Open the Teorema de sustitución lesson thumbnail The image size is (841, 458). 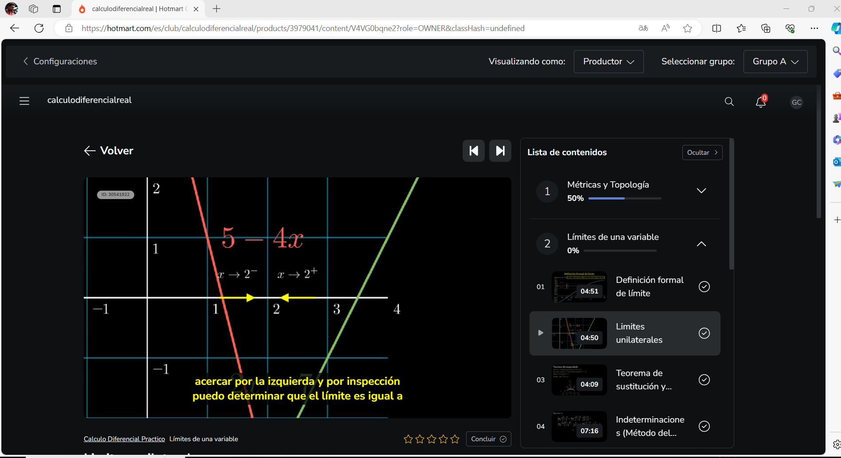579,380
